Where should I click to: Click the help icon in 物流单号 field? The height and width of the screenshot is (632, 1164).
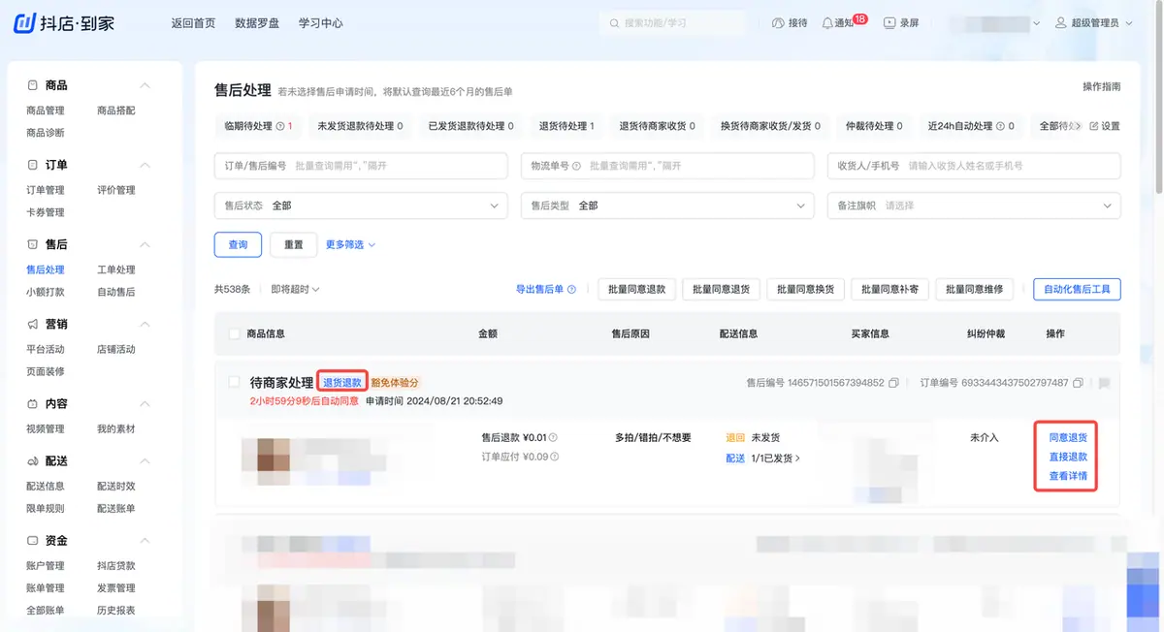577,166
